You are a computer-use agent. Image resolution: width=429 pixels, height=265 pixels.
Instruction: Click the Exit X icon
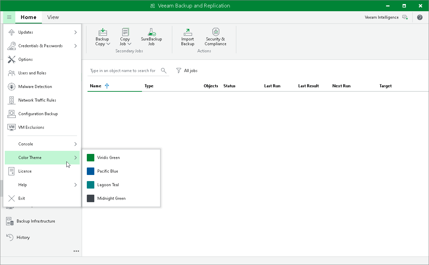pyautogui.click(x=12, y=198)
